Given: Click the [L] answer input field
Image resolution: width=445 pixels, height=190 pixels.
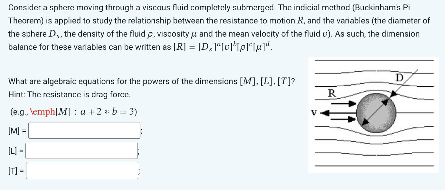Looking at the screenshot, I should click(x=81, y=151).
